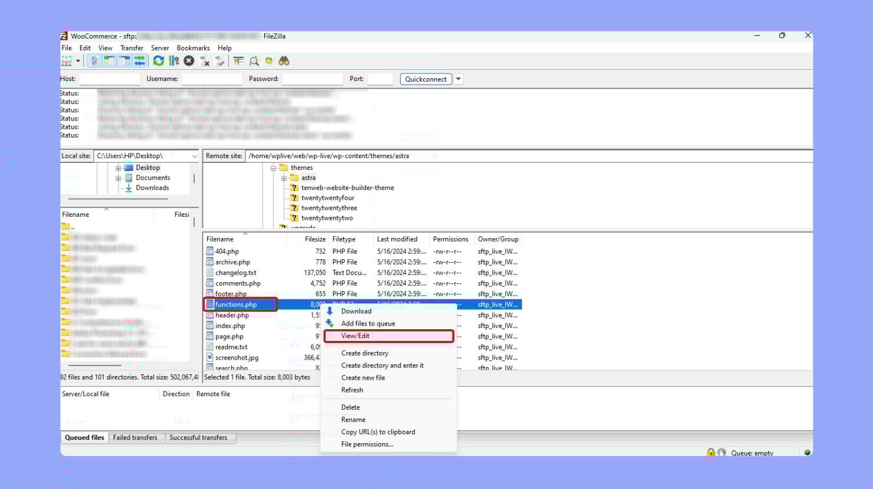Collapse the themes folder
This screenshot has width=873, height=489.
tap(273, 168)
